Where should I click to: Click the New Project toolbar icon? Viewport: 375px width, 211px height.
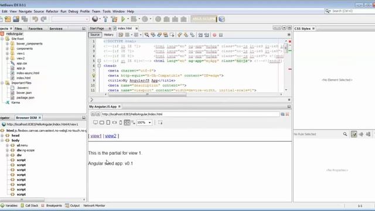pyautogui.click(x=8, y=19)
